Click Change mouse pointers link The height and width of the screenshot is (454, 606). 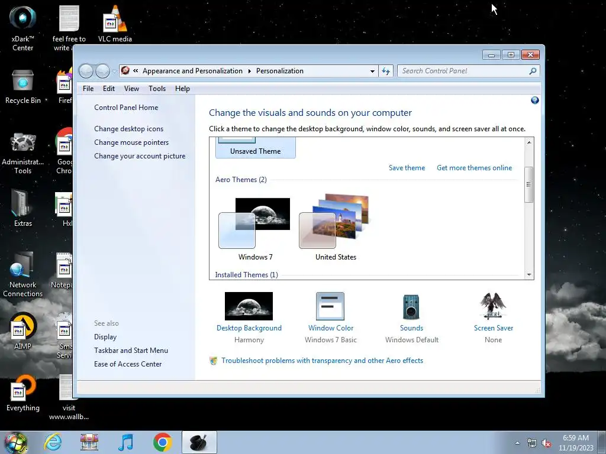click(131, 142)
